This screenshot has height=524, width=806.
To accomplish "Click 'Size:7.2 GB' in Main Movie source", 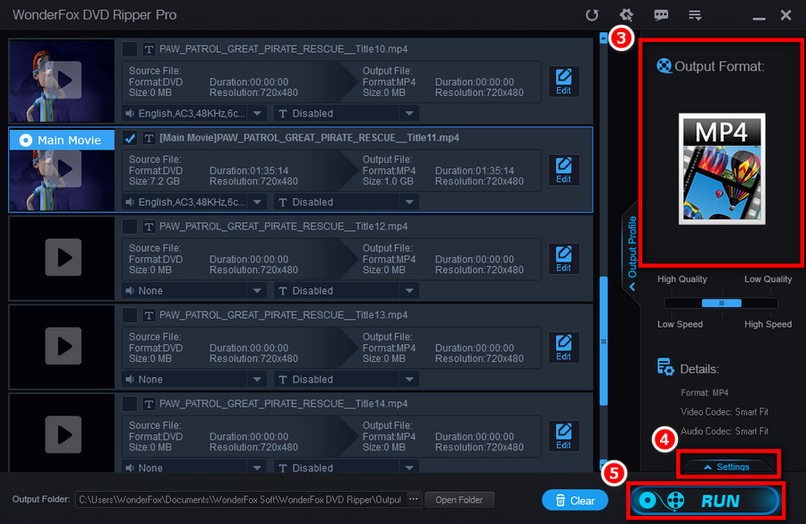I will tap(155, 182).
